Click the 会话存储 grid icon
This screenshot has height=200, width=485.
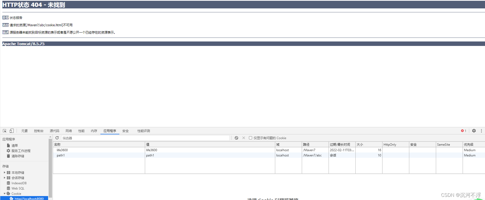(x=9, y=178)
